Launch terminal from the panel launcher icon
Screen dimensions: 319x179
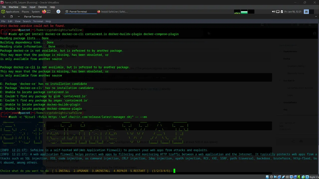(49, 12)
